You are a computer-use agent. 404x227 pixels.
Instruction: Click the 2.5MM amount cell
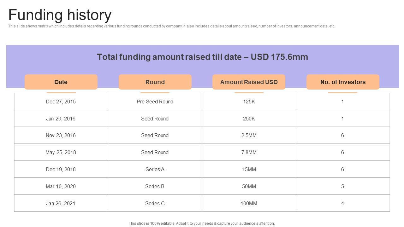[249, 135]
